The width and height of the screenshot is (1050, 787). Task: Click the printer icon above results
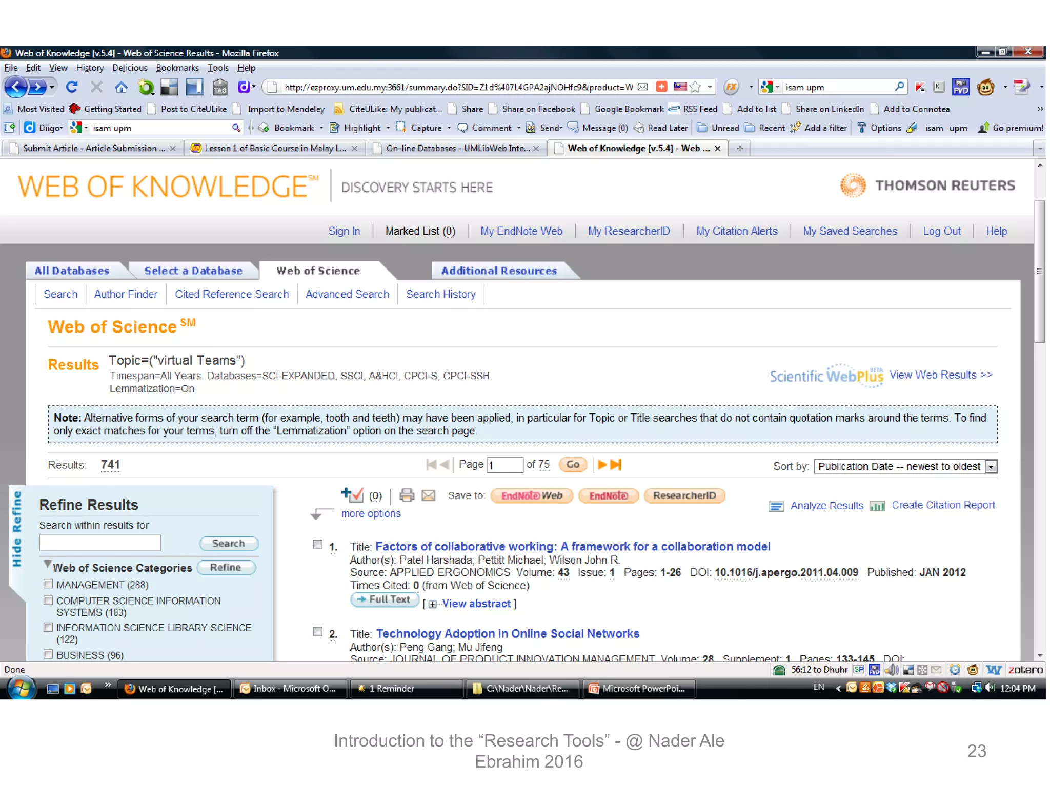click(x=407, y=495)
